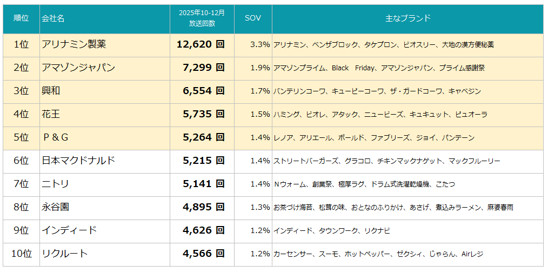
Task: Click the 興和 company name
Action: (51, 91)
